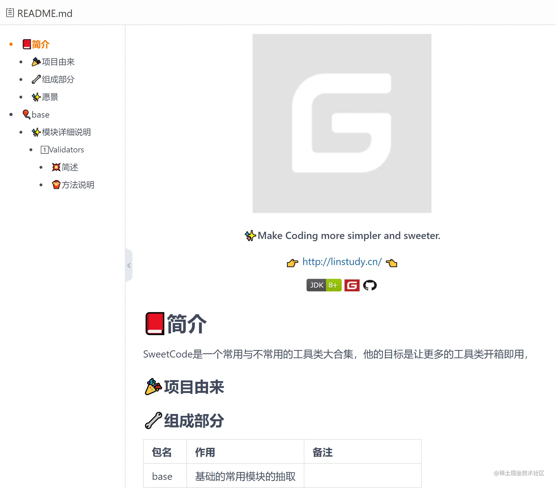Image resolution: width=556 pixels, height=488 pixels.
Task: Click the party popper icon in outline
Action: coord(36,62)
